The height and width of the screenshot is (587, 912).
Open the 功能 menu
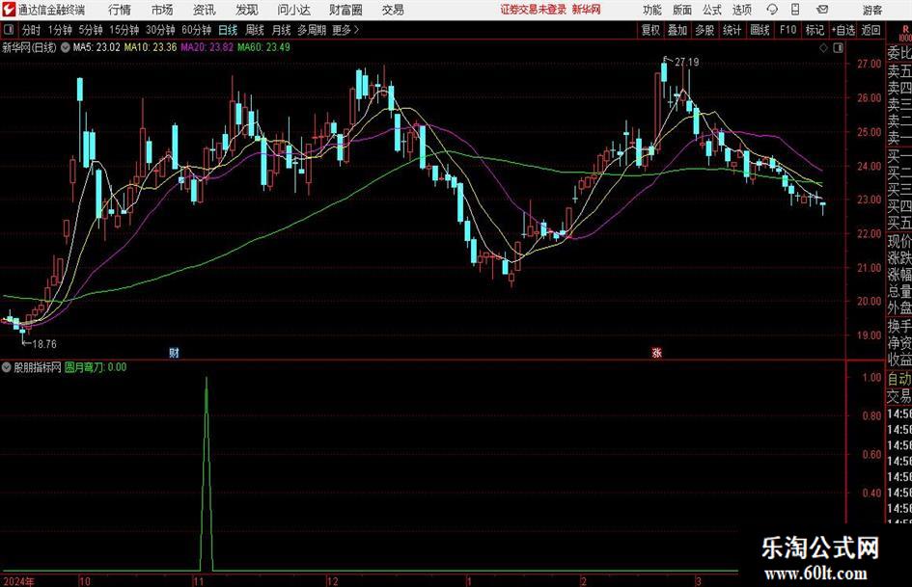tap(652, 10)
